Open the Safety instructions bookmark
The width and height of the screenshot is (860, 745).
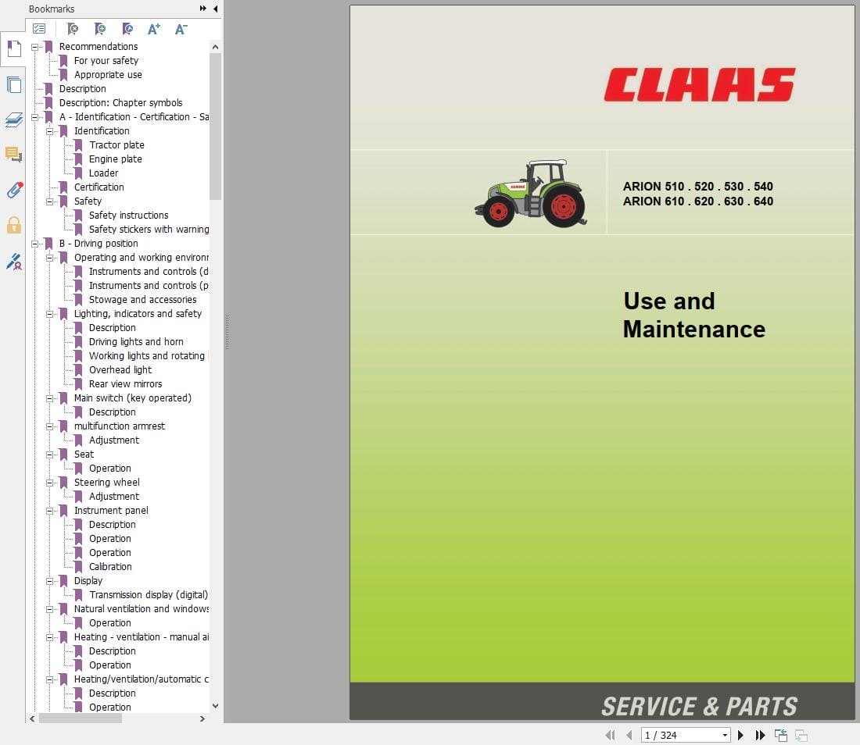click(x=129, y=216)
